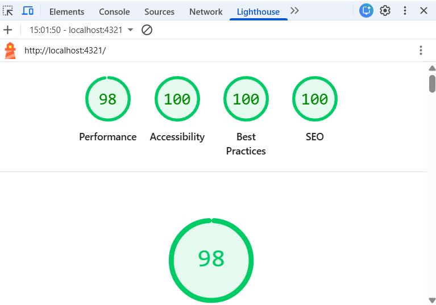Open DevTools settings gear
The height and width of the screenshot is (305, 436).
pos(385,11)
